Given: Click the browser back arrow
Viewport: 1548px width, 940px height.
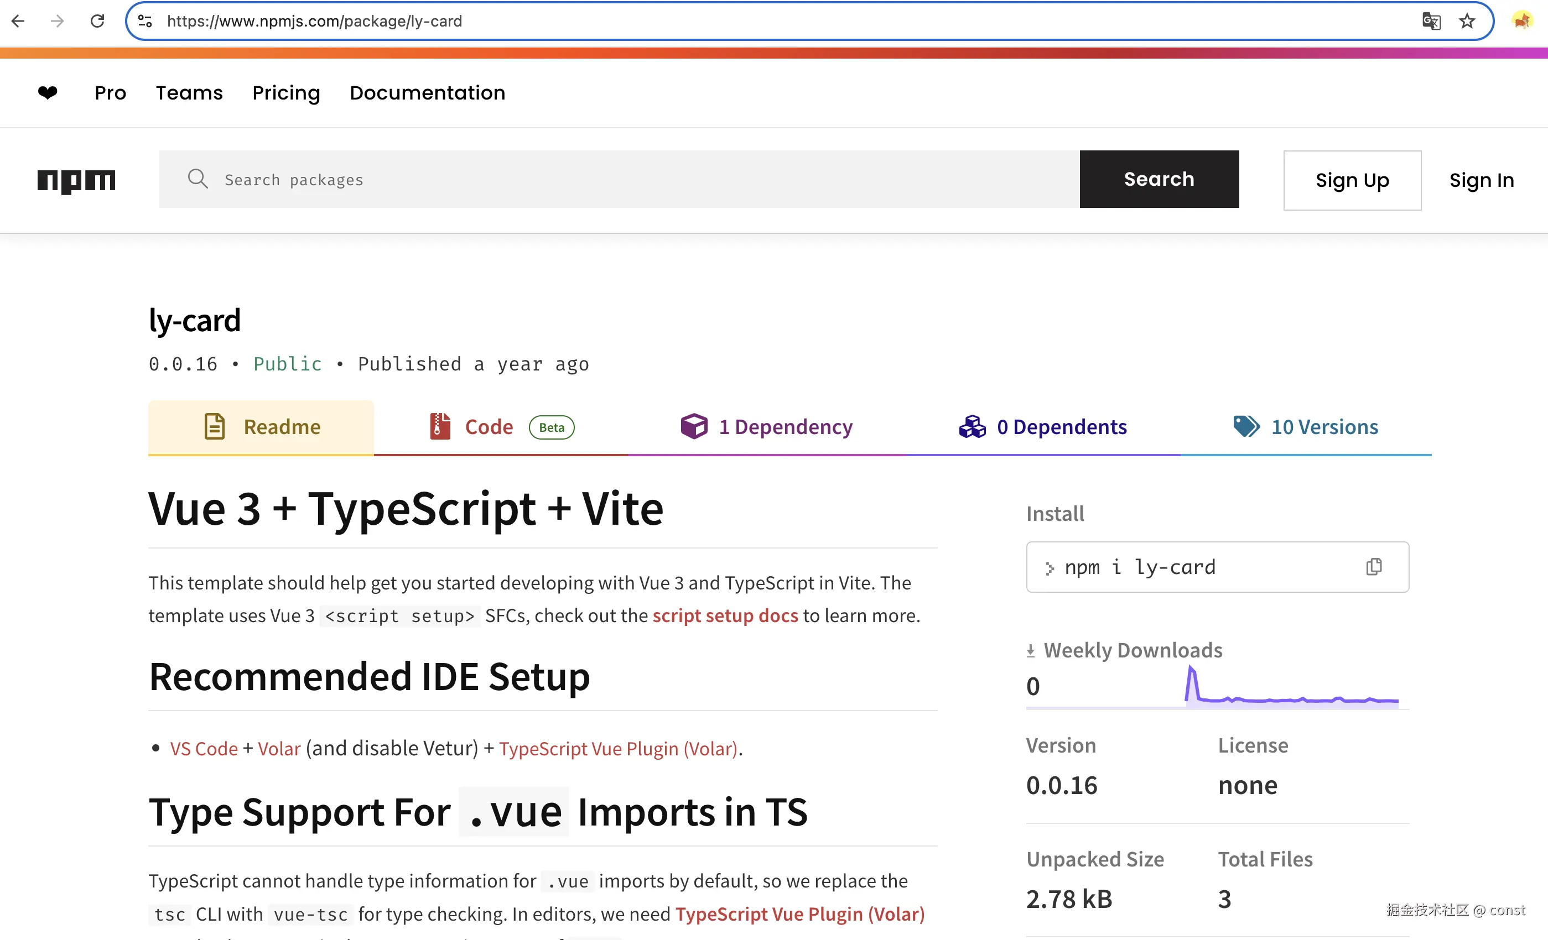Looking at the screenshot, I should pyautogui.click(x=18, y=22).
